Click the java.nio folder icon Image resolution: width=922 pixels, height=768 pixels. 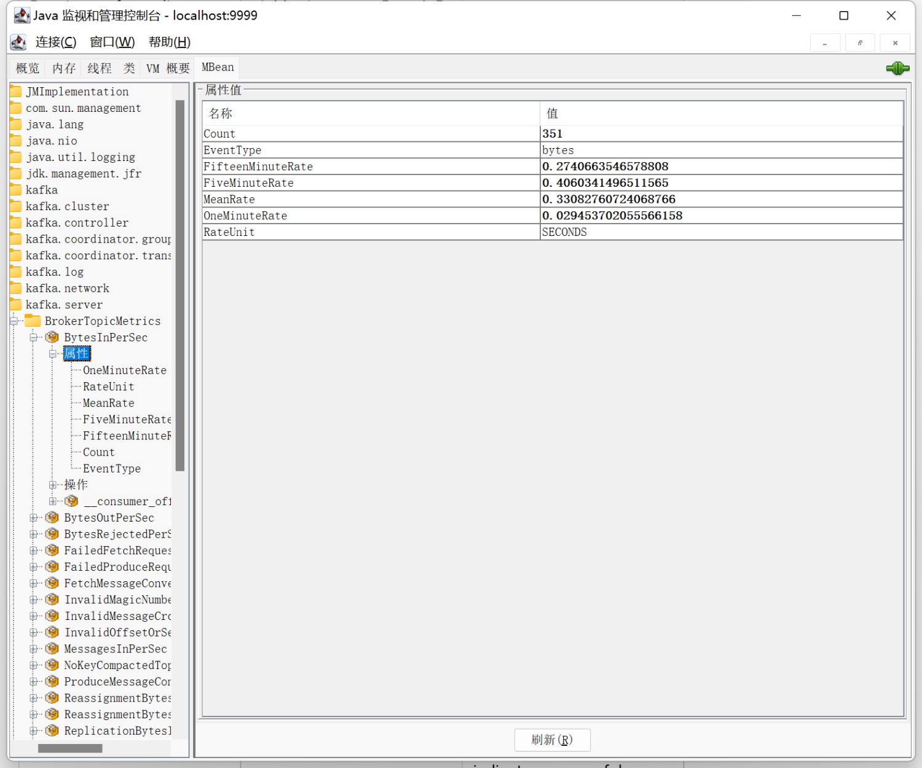point(16,141)
